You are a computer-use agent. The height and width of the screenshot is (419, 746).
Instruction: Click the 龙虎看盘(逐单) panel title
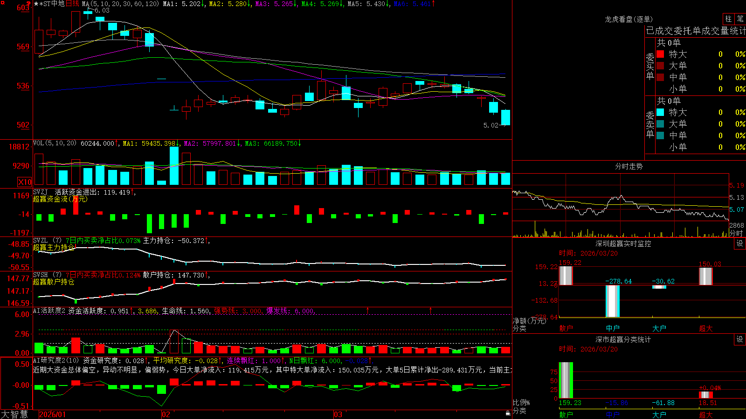tap(629, 19)
